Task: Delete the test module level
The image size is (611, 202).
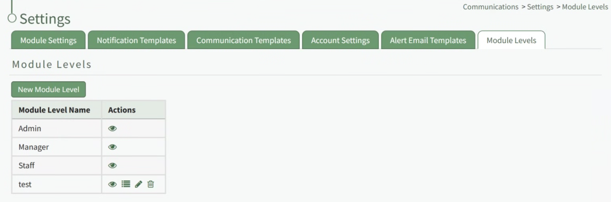Action: coord(151,184)
